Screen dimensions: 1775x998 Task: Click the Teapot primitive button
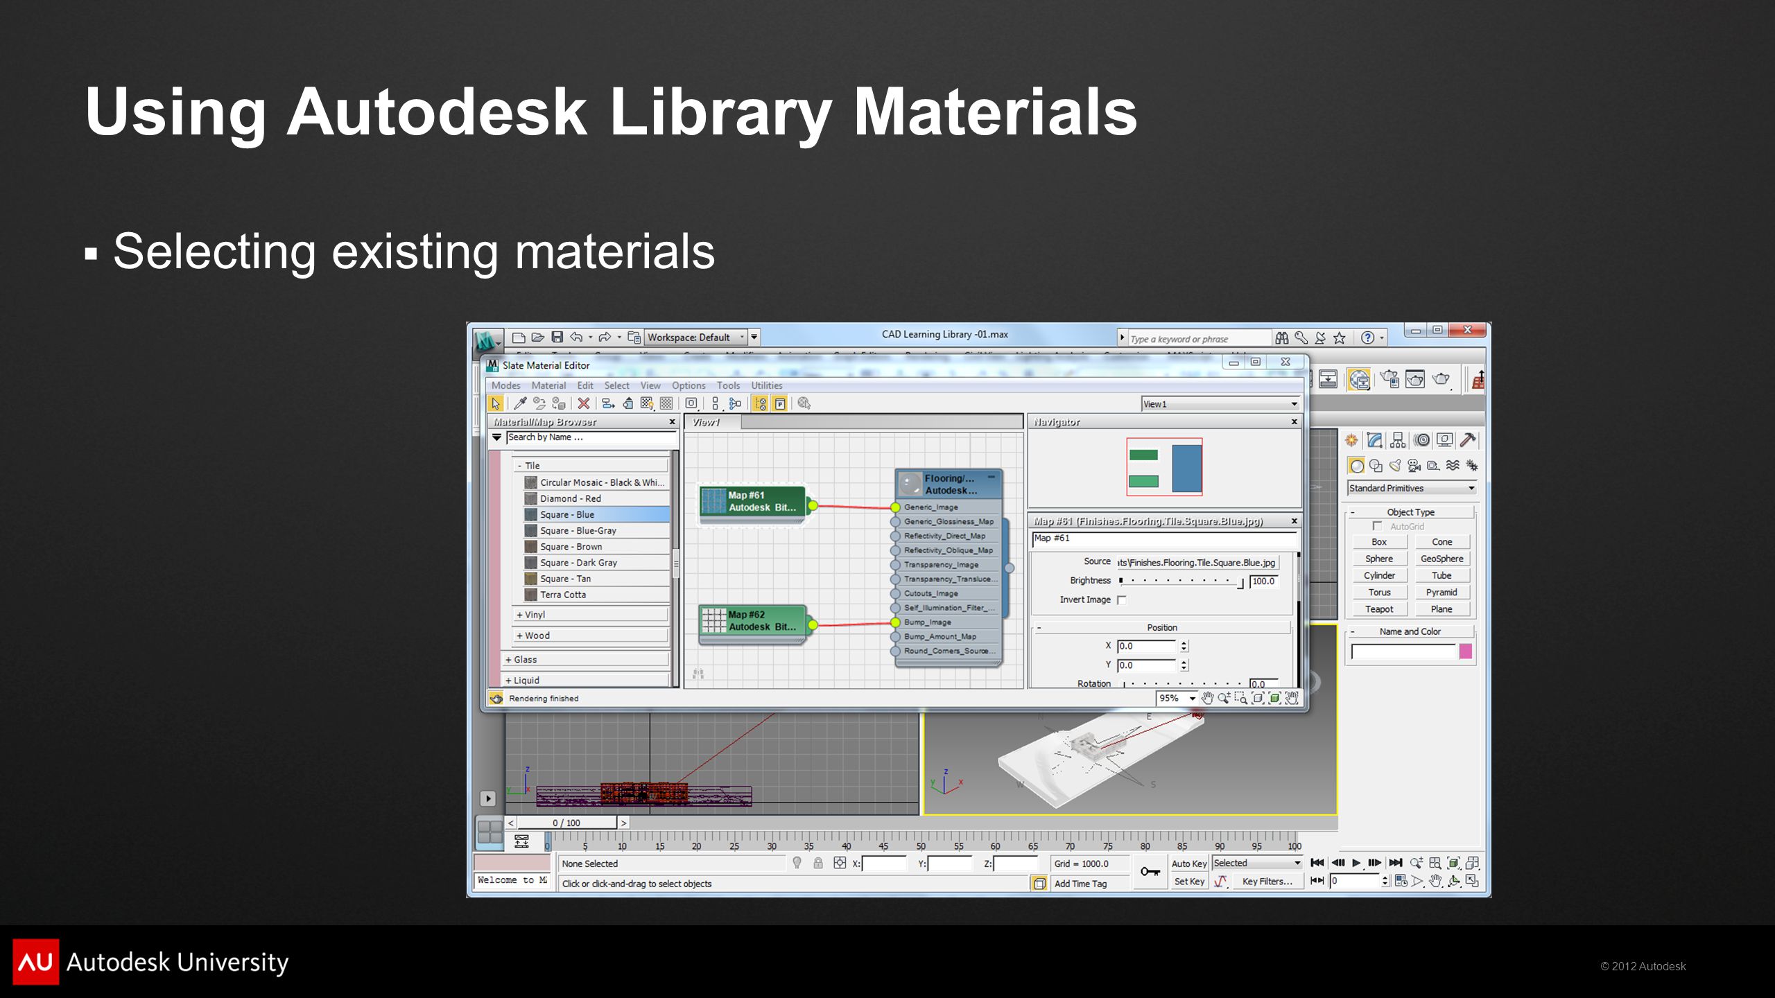pos(1378,609)
